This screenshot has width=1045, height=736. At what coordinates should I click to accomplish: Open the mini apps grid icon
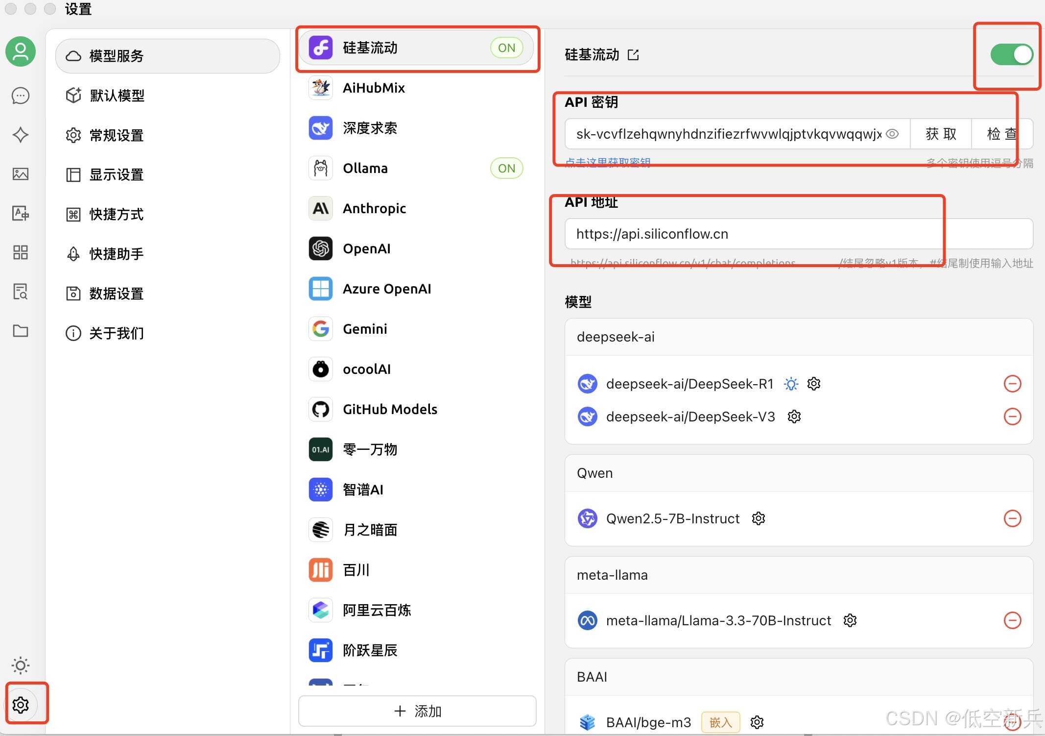20,252
